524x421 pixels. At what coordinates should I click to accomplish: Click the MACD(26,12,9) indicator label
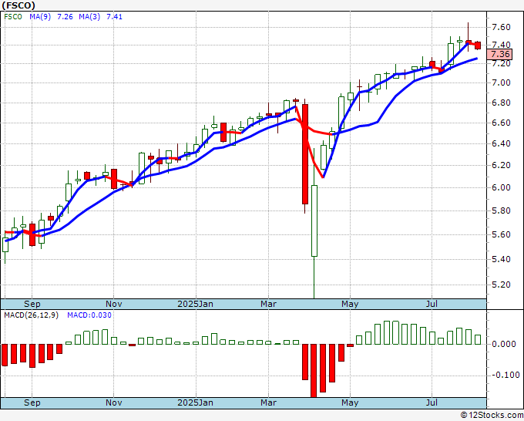[31, 315]
